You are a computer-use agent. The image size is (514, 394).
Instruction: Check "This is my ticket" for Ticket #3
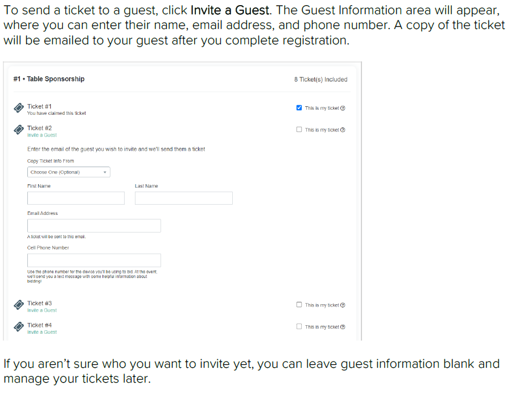coord(299,305)
